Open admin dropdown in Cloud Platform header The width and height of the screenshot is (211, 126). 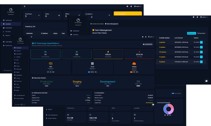pos(151,37)
